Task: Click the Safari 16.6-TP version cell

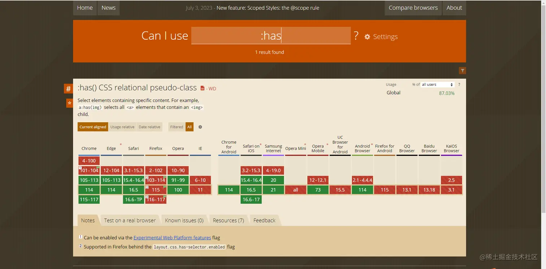Action: 134,199
